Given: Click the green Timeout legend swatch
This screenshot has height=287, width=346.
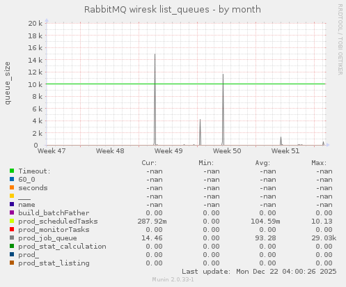Looking at the screenshot, I should pyautogui.click(x=12, y=171).
